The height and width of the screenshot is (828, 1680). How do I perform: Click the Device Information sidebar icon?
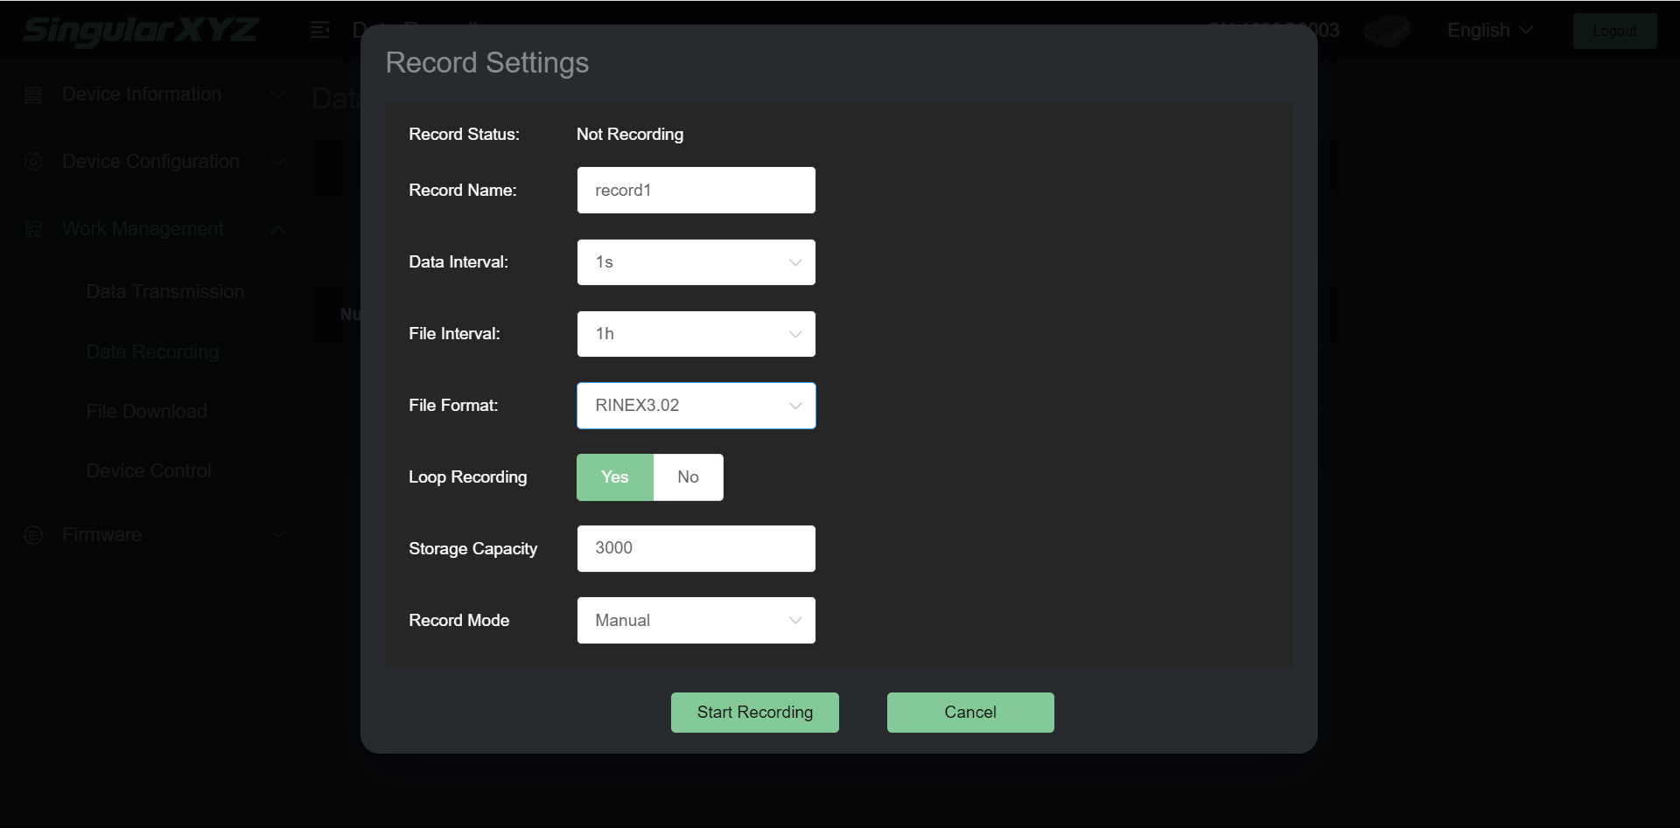tap(33, 94)
